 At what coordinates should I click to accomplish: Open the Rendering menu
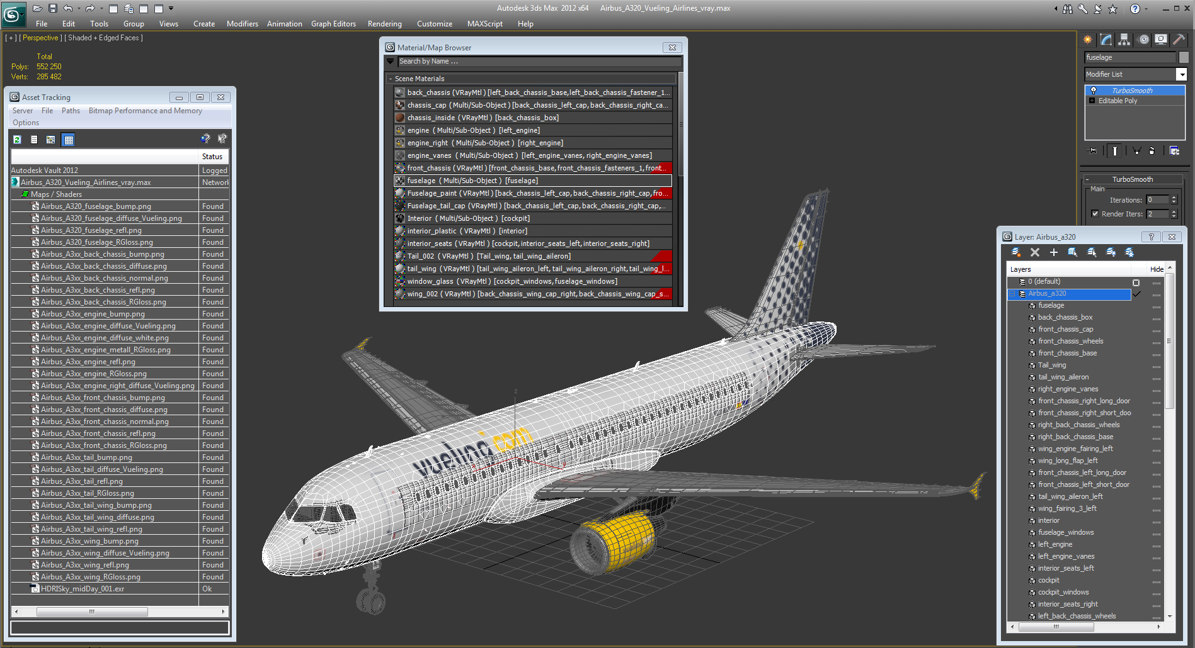pos(384,24)
